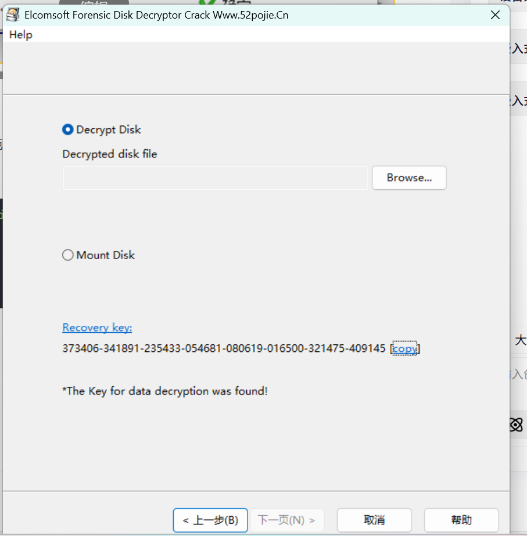527x536 pixels.
Task: Click the 帮助 help button
Action: point(461,520)
